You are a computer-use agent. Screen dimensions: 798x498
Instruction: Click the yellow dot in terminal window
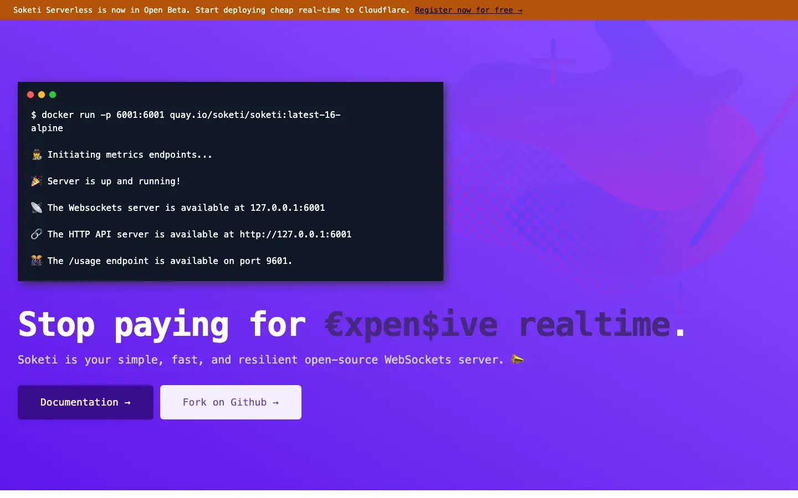pos(42,95)
